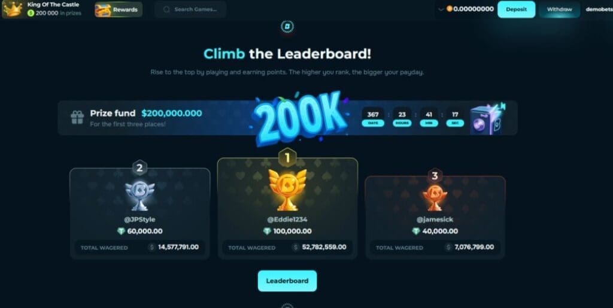The height and width of the screenshot is (308, 613).
Task: Open @Eddie1234 player profile link
Action: 287,219
